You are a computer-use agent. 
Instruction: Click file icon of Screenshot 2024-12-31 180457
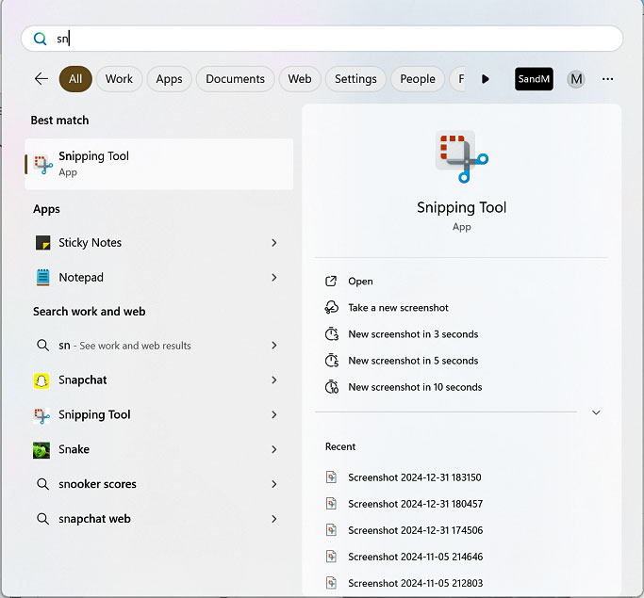click(331, 503)
